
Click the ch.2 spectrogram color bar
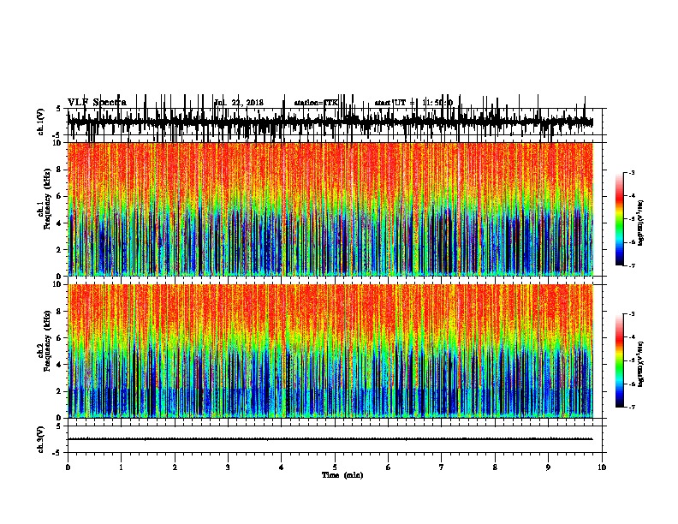(x=620, y=360)
